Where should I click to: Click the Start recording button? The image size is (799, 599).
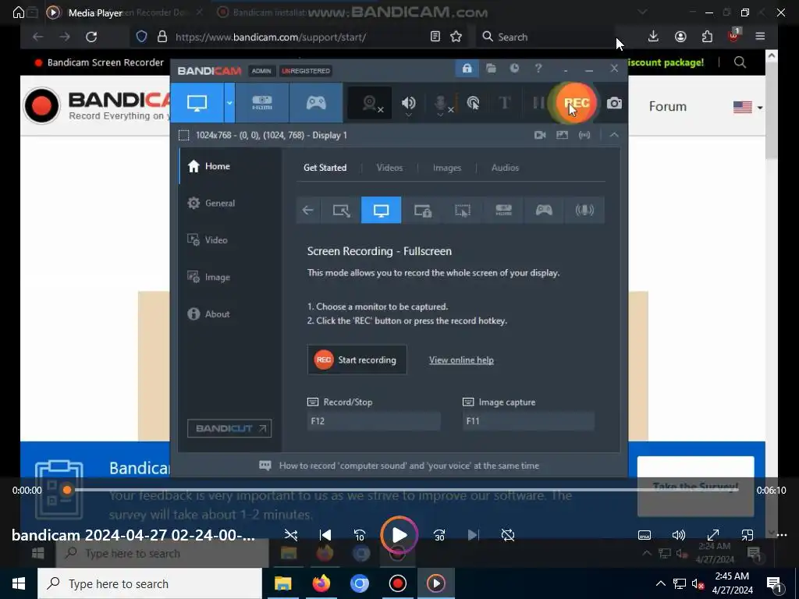coord(357,360)
